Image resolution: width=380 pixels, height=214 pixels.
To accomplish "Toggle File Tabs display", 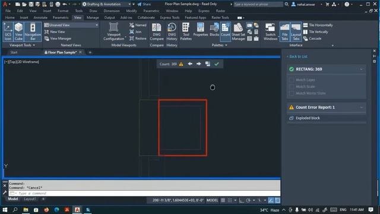I will point(284,32).
